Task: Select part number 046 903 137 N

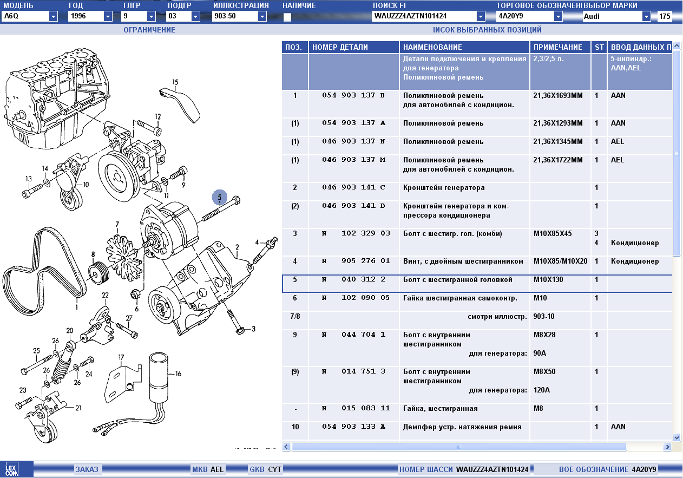Action: (353, 141)
